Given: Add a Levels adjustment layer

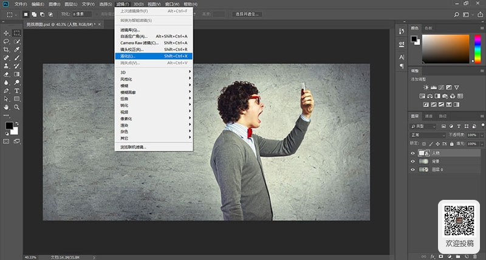Looking at the screenshot, I should click(x=434, y=87).
